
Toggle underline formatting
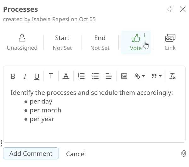[x=37, y=77]
